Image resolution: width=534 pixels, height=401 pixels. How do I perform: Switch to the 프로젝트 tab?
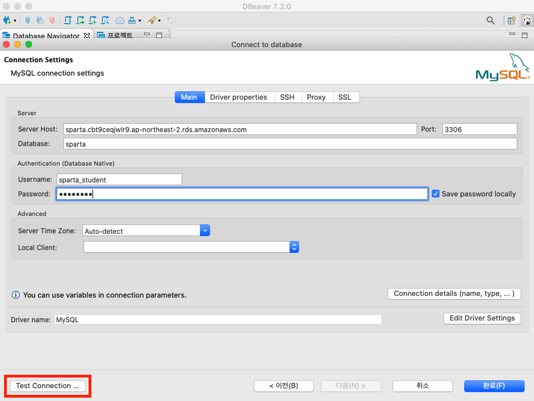point(120,35)
